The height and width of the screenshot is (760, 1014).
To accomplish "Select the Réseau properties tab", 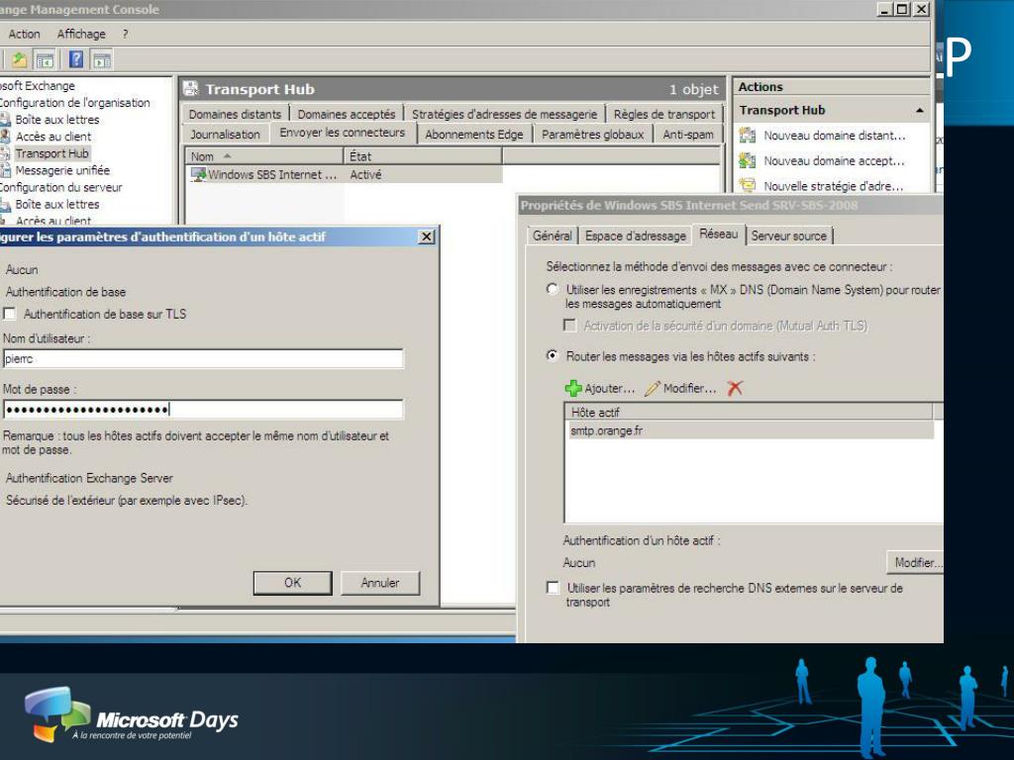I will (x=719, y=234).
